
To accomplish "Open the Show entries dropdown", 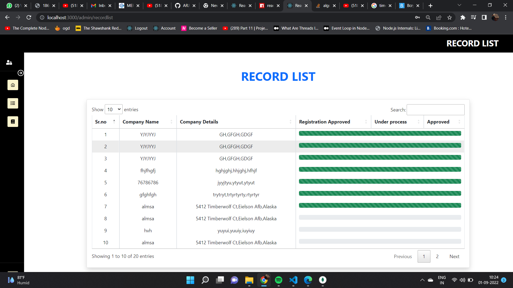I will [x=113, y=109].
